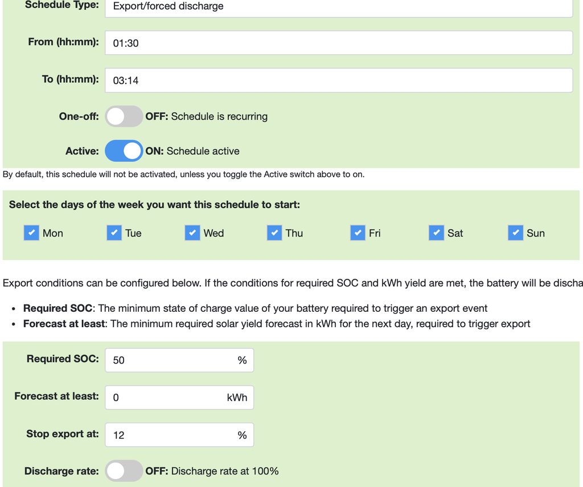
Task: Open the Schedule Type dropdown
Action: click(x=339, y=7)
